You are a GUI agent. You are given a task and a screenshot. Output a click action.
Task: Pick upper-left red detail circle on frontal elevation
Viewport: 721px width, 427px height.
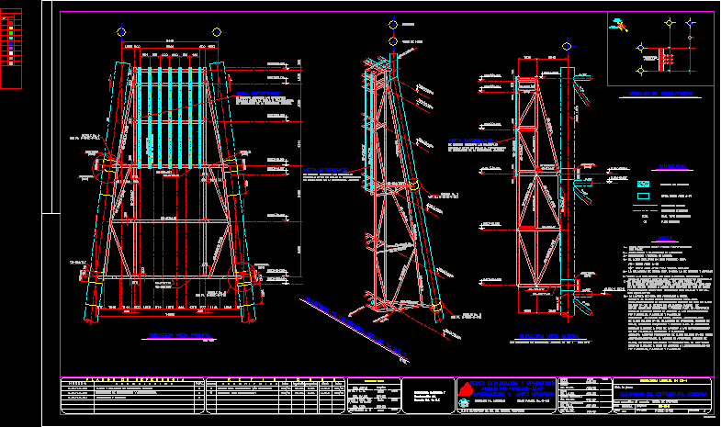pos(107,168)
